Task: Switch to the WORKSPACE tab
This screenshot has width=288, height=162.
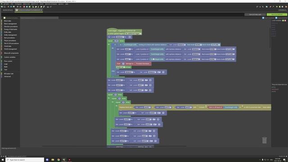Action: (8, 10)
